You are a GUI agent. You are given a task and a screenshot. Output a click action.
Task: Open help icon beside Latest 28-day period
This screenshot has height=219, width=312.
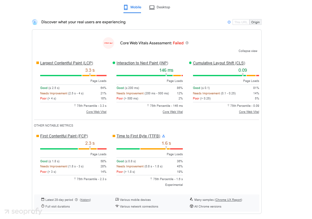point(76,200)
